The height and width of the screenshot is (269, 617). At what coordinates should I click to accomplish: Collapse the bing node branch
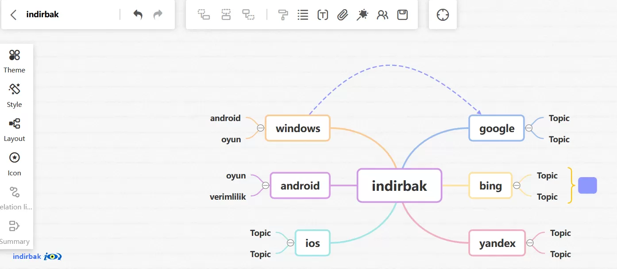[x=517, y=186]
